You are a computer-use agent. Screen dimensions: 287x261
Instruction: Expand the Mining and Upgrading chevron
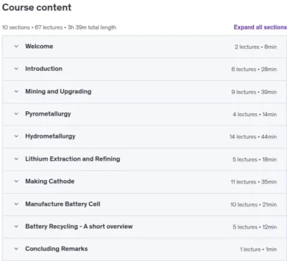17,92
